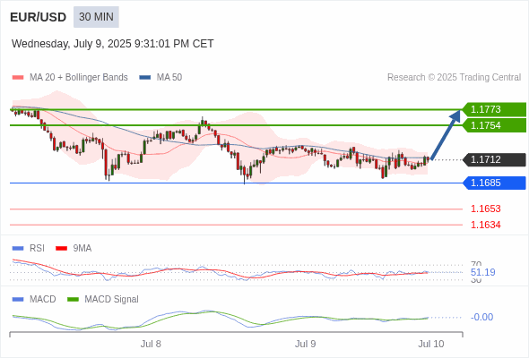Toggle the RSI legend marker
529x358 pixels.
coord(18,249)
